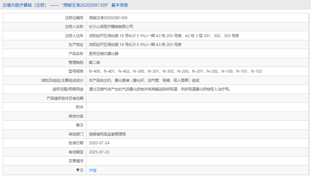Select the 生产地址 value ending A3 栋 203 号房

click(x=135, y=45)
